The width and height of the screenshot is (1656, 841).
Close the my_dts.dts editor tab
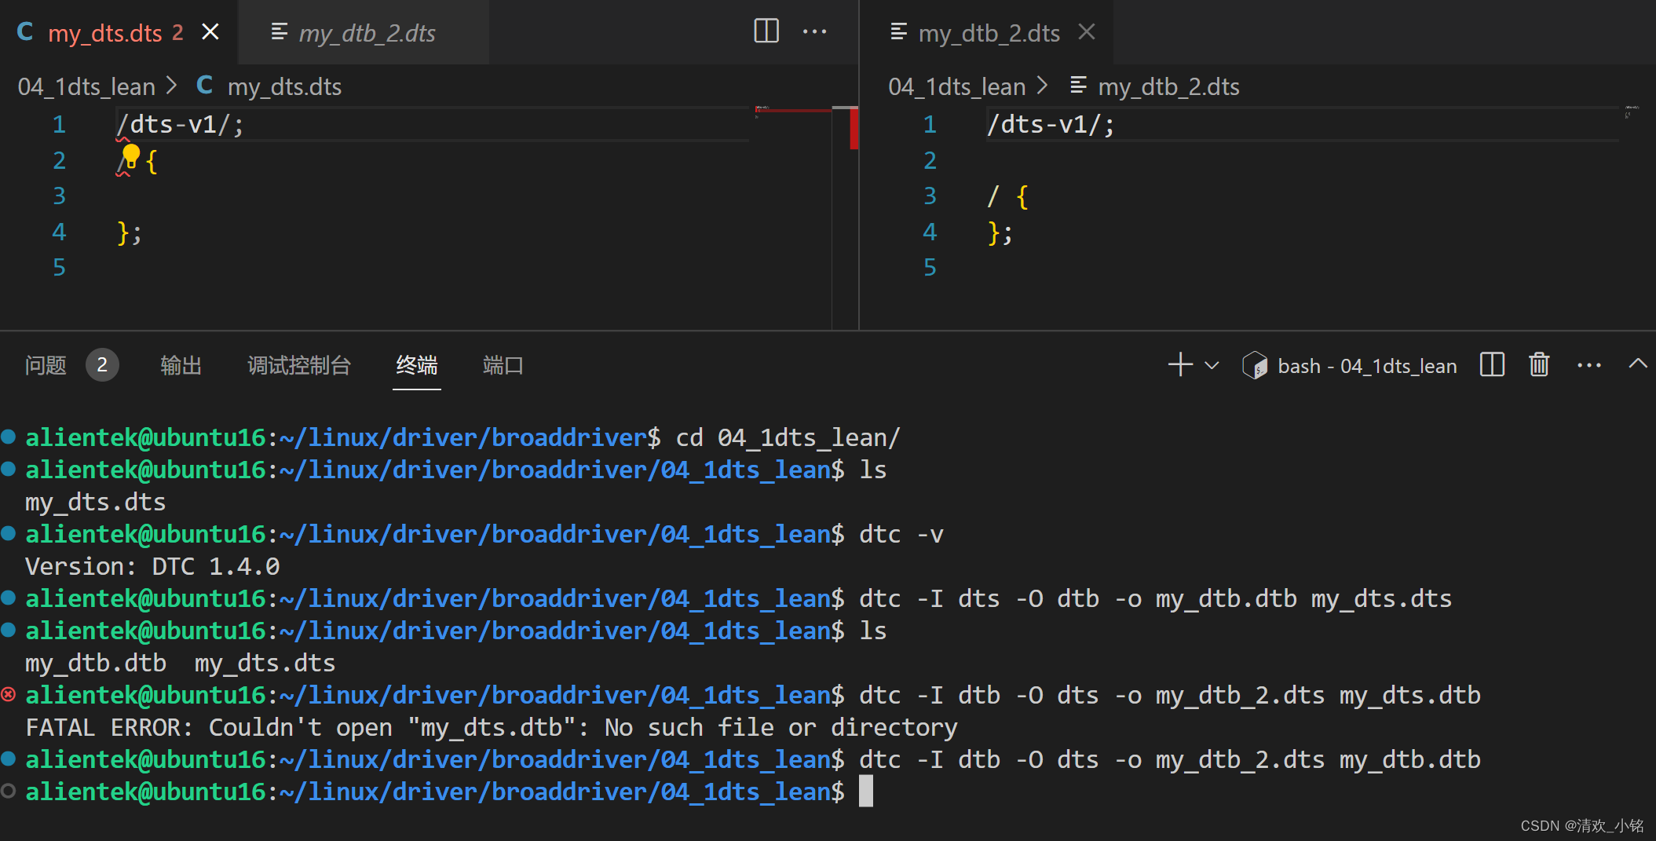[x=210, y=32]
